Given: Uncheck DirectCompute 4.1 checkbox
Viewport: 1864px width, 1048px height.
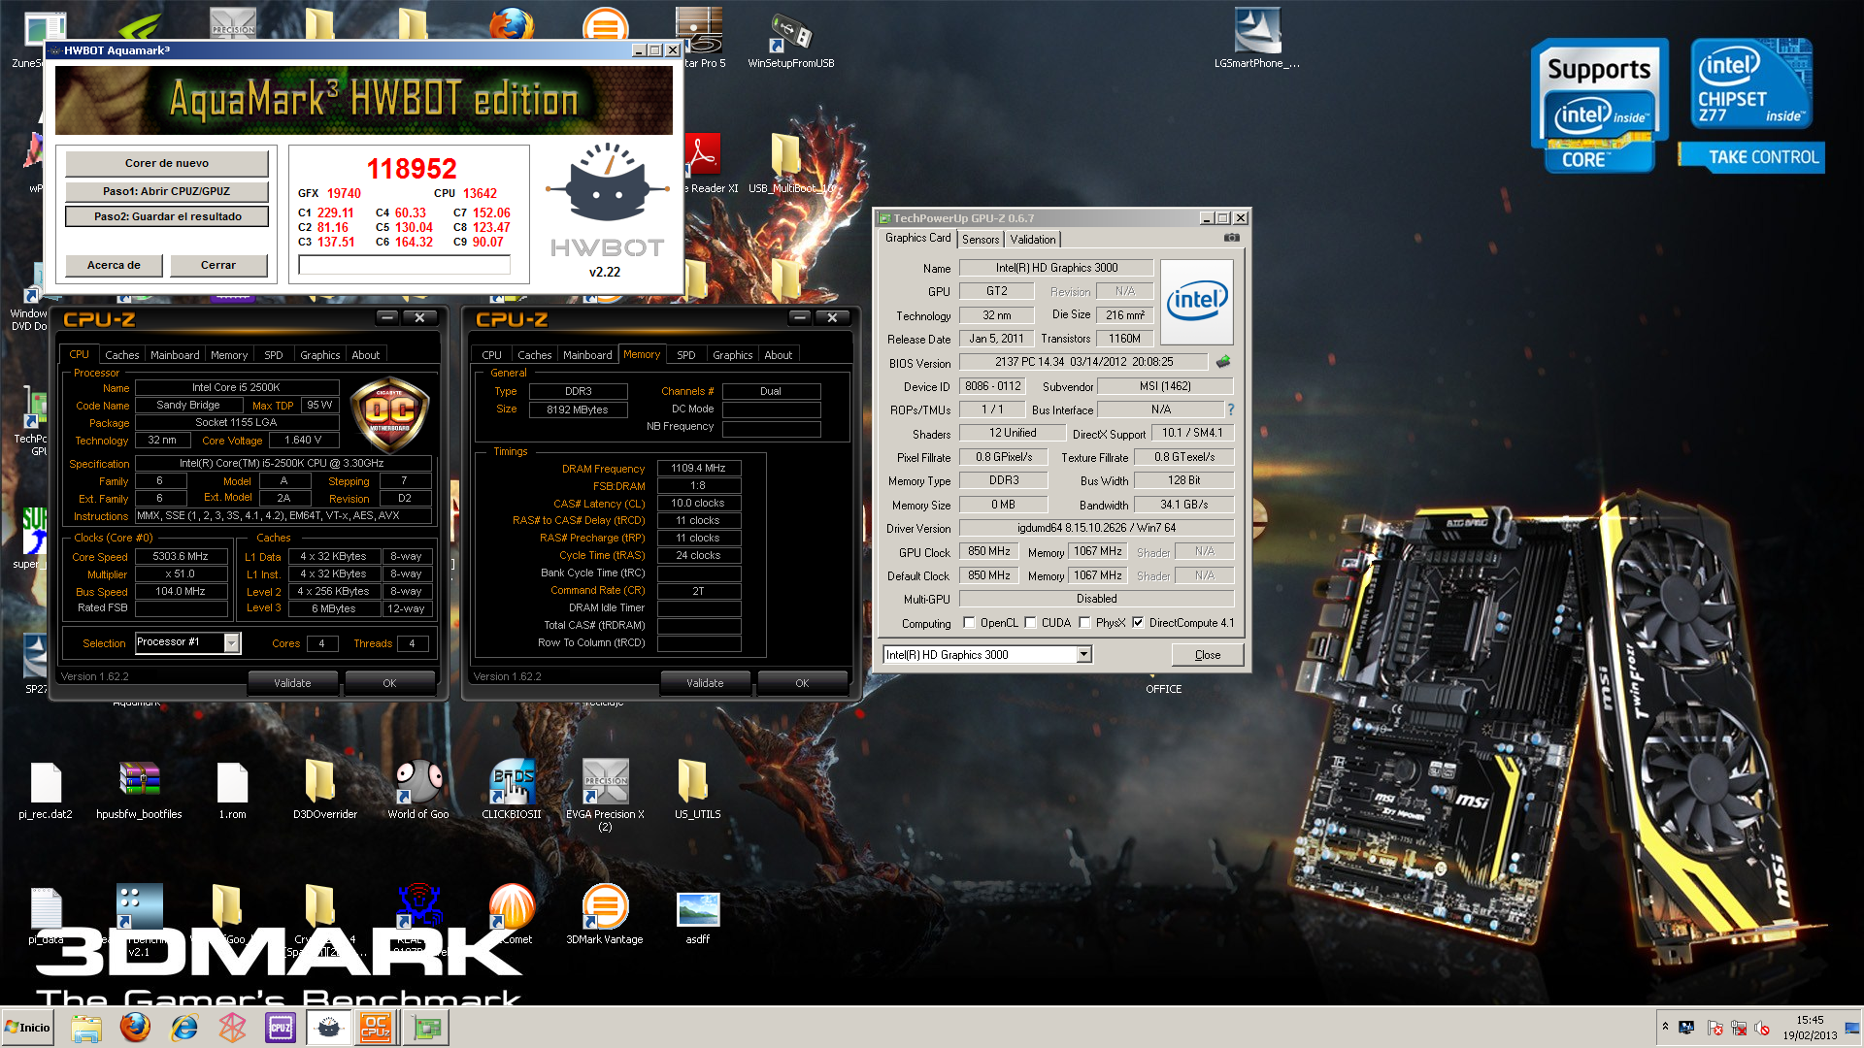Looking at the screenshot, I should click(x=1138, y=623).
